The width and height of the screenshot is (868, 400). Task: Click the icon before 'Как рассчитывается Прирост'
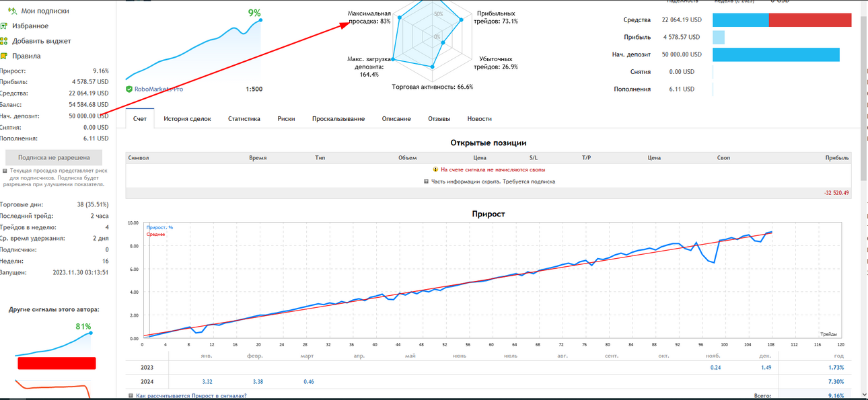click(x=131, y=396)
